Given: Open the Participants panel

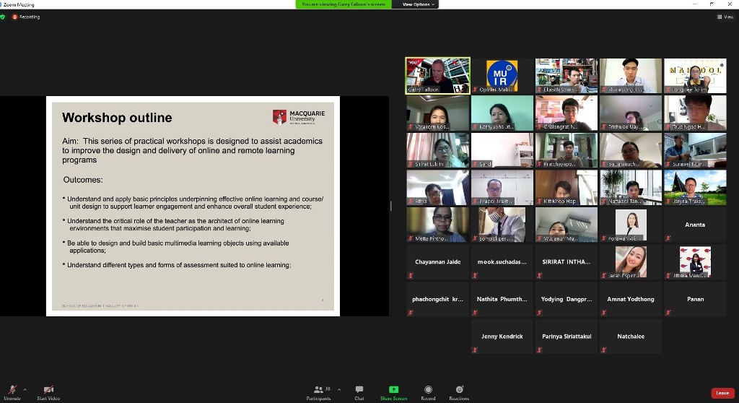Looking at the screenshot, I should click(318, 391).
